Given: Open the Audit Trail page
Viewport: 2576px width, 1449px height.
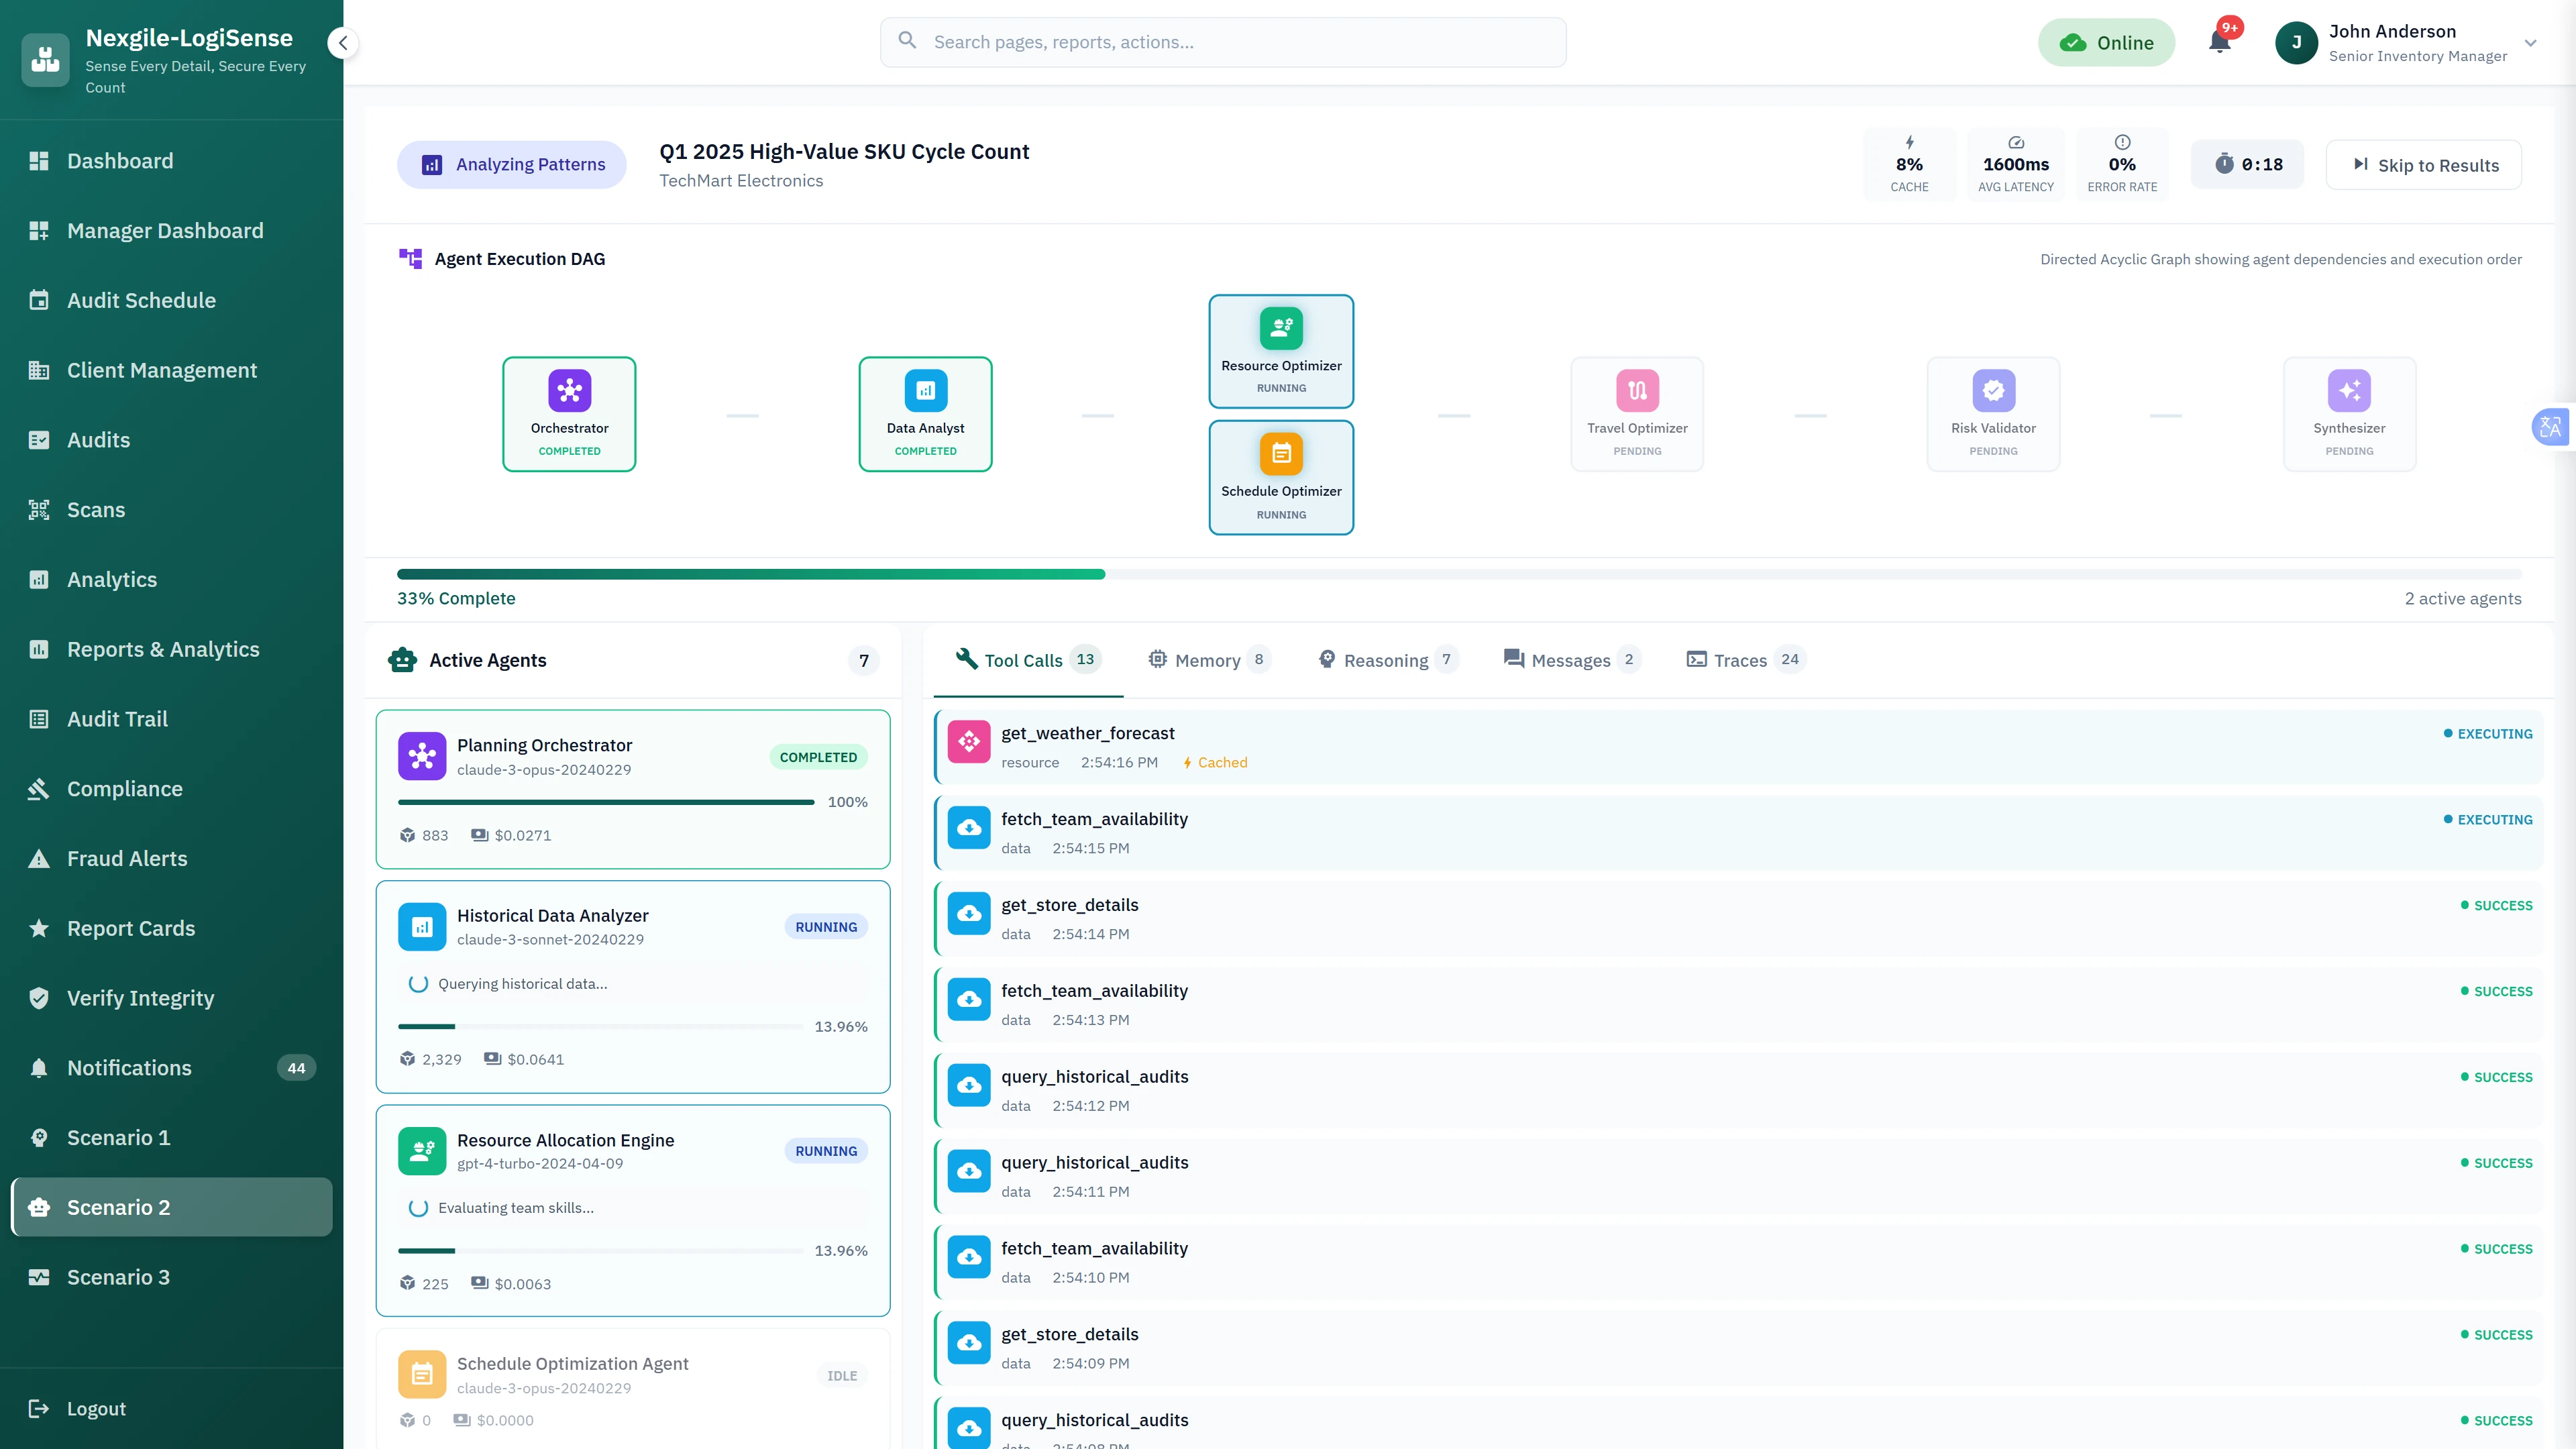Looking at the screenshot, I should [117, 718].
